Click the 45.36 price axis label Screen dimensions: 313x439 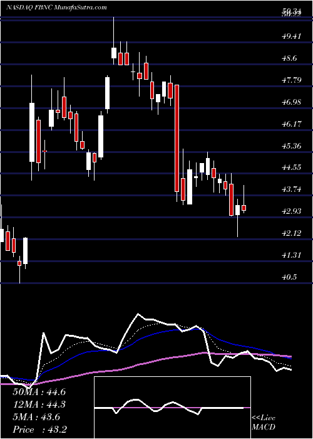click(292, 145)
